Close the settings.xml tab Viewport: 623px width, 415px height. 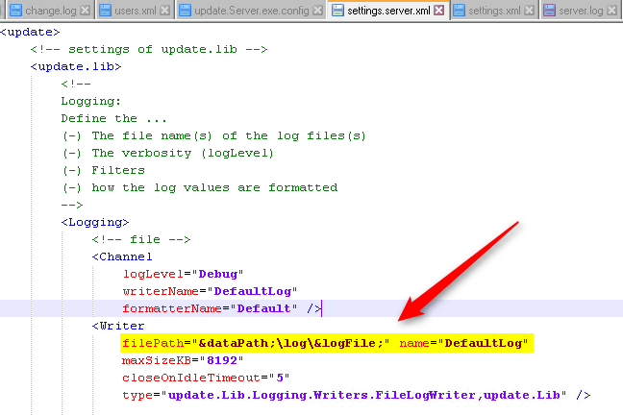coord(529,11)
